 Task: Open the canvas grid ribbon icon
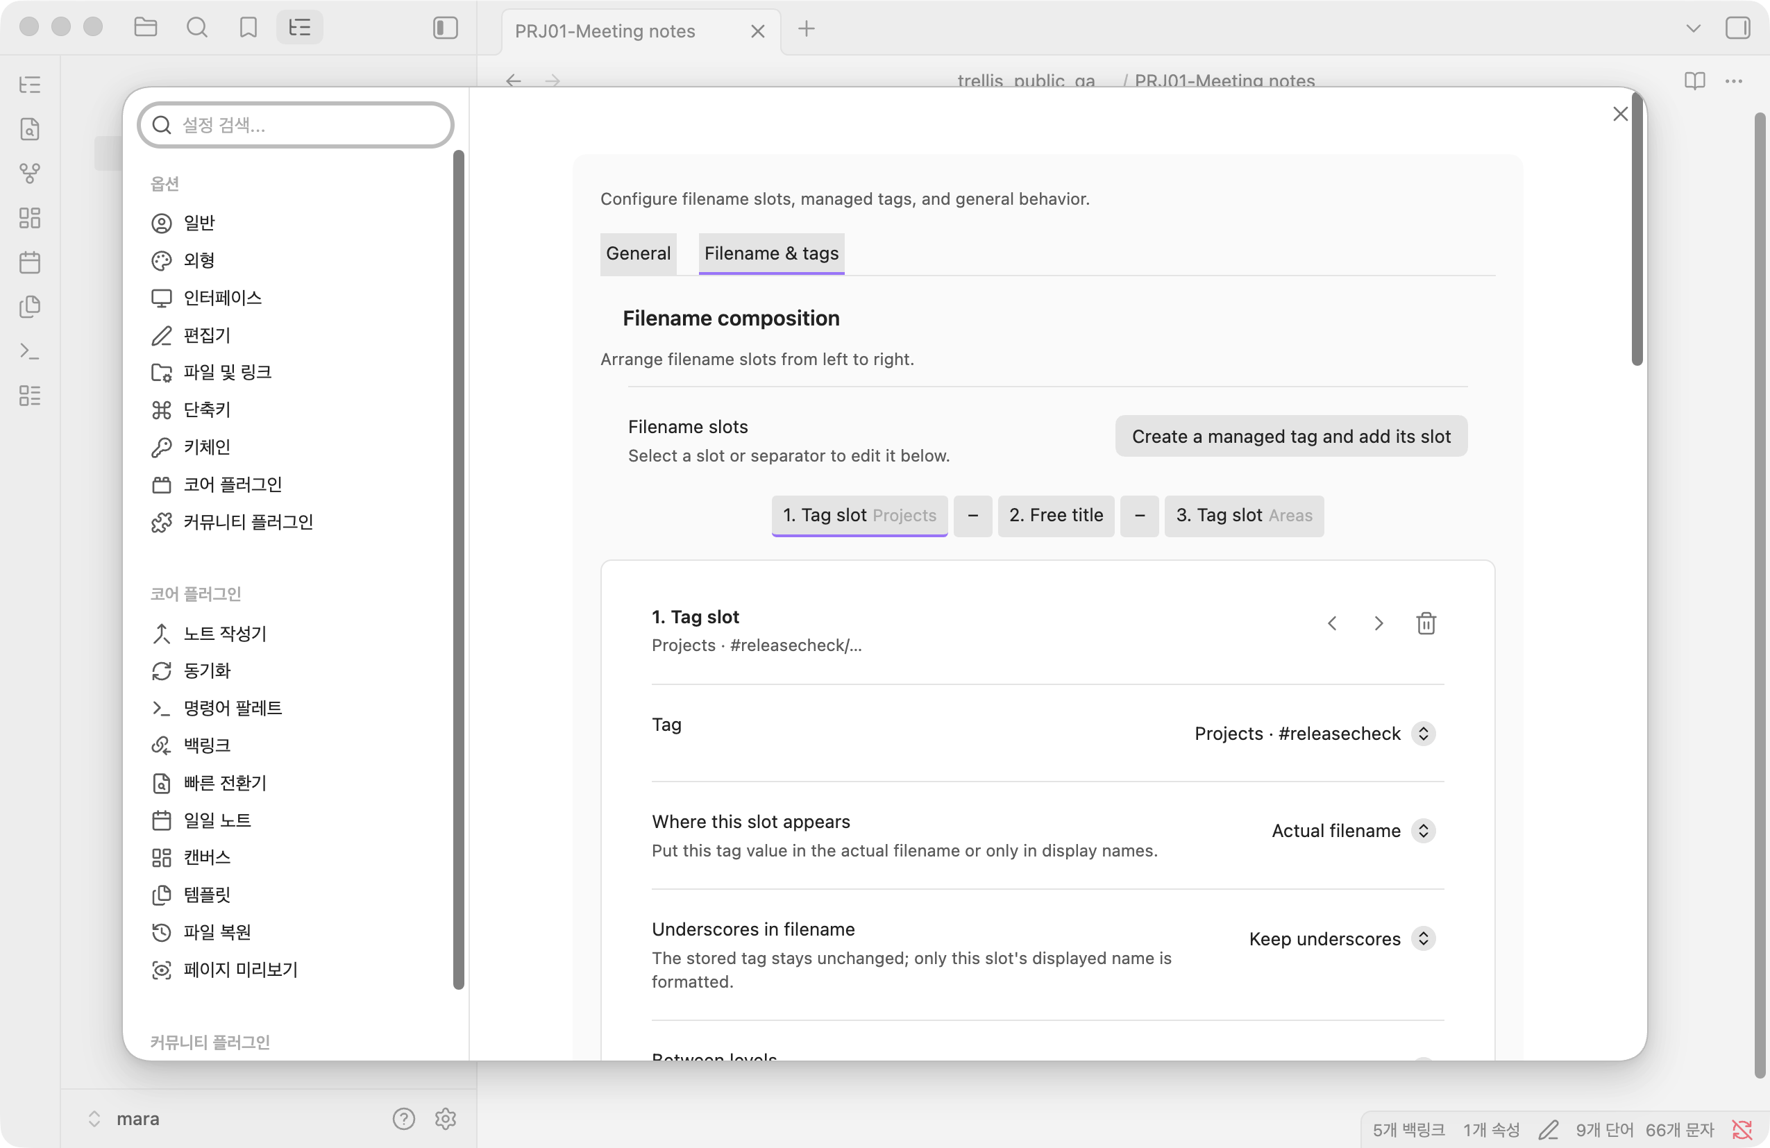30,217
